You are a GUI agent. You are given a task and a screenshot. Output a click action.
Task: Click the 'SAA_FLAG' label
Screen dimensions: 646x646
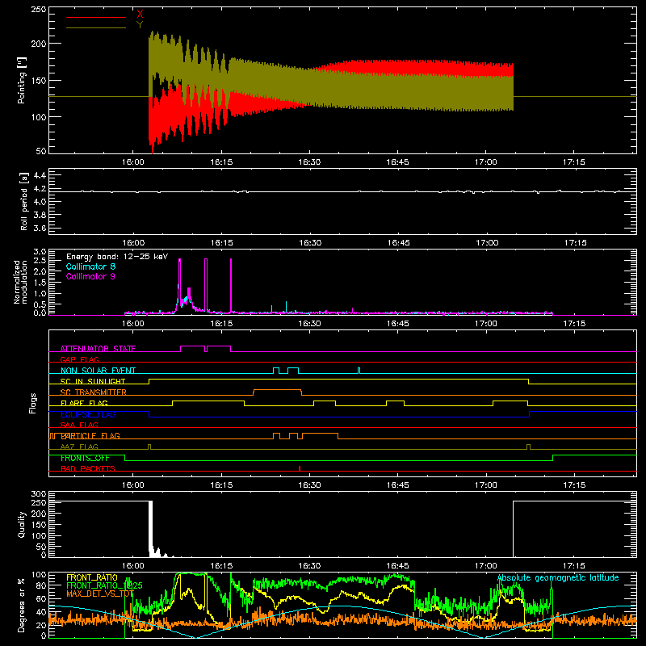point(79,425)
